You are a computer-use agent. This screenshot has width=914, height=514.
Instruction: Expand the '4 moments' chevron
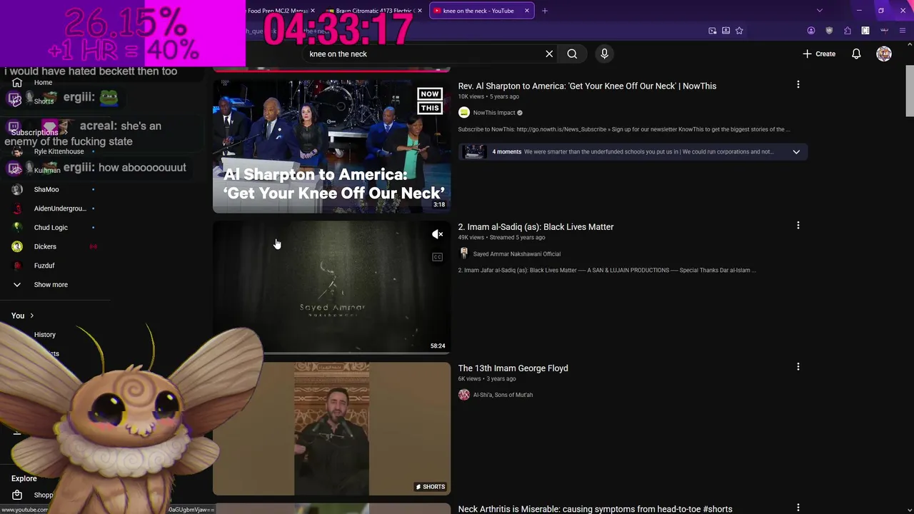796,151
